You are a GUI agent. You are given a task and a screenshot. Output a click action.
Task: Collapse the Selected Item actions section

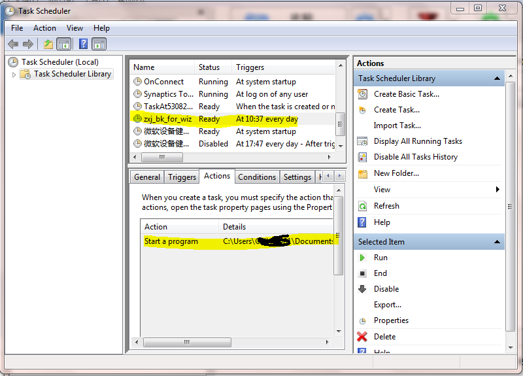pyautogui.click(x=497, y=242)
